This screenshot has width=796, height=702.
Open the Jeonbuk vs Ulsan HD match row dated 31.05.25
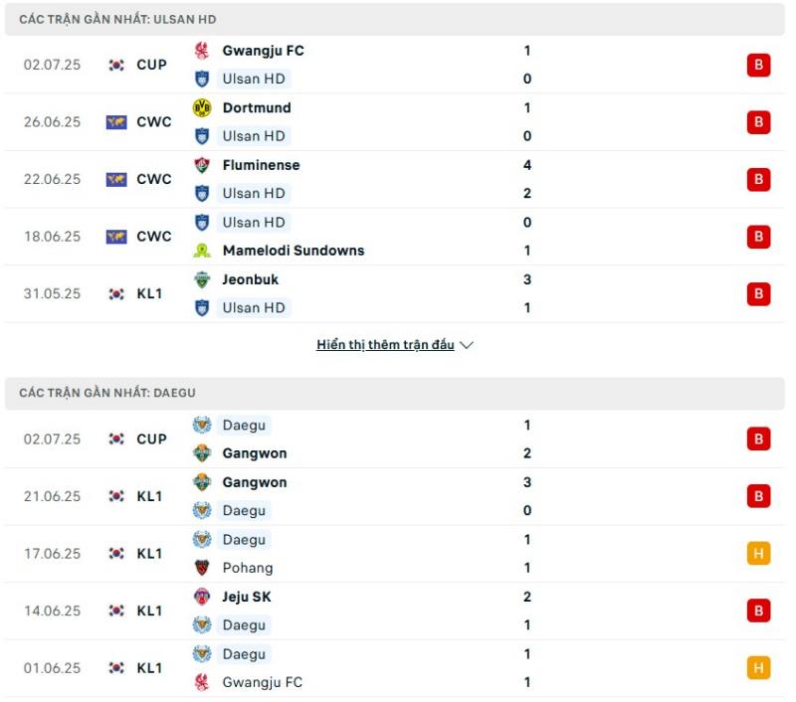click(396, 294)
